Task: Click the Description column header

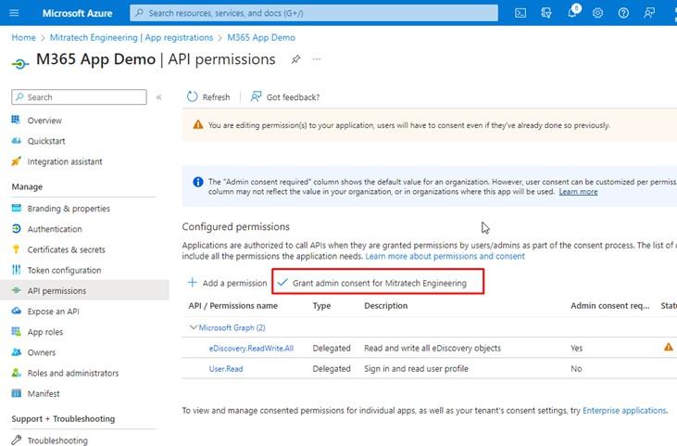Action: (385, 306)
